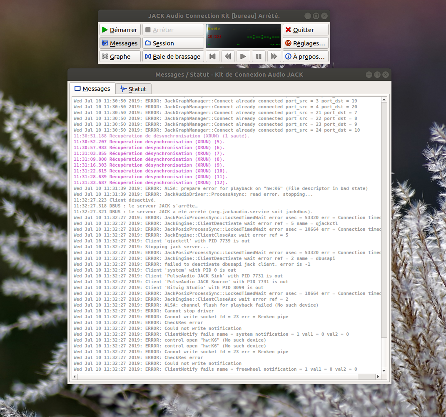Minimize the Messages / Statut window
This screenshot has height=417, width=446.
[369, 75]
